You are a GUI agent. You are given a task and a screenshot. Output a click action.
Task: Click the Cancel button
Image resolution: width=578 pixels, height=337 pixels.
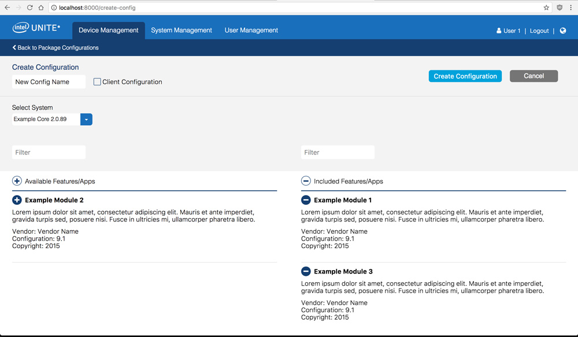(x=533, y=76)
